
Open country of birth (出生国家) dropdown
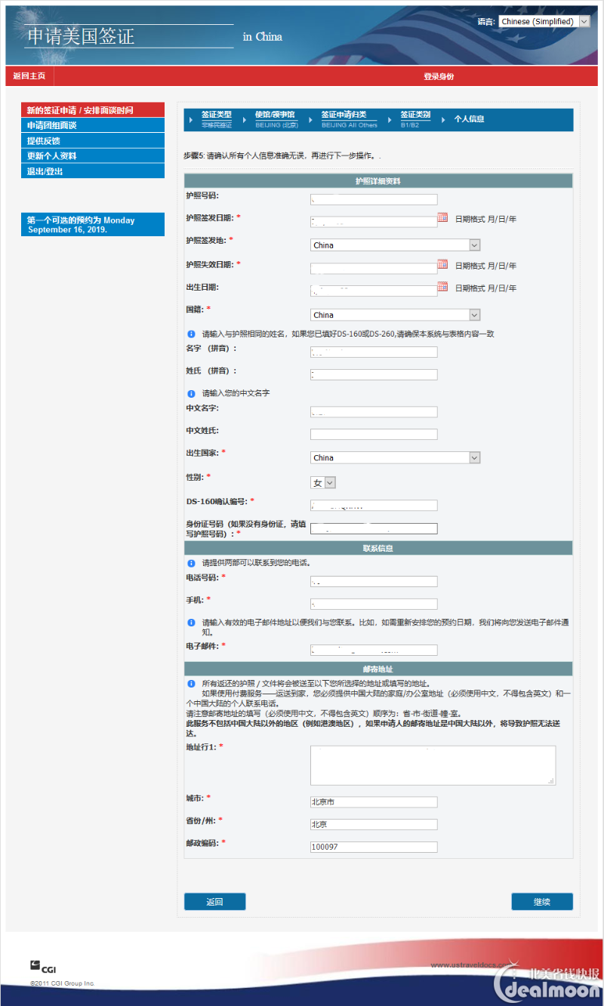pyautogui.click(x=396, y=457)
